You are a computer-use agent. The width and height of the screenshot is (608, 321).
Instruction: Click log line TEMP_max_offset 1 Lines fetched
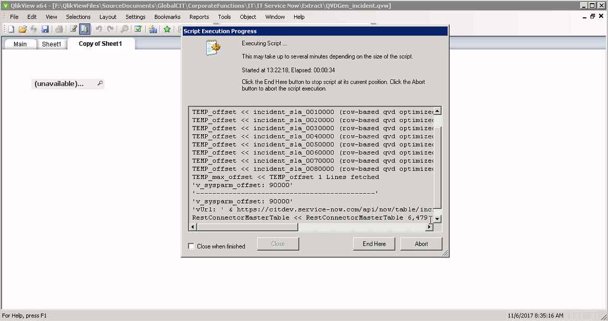click(x=286, y=177)
